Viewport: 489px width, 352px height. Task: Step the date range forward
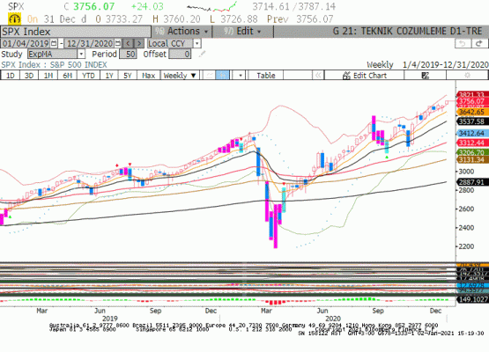click(x=139, y=43)
